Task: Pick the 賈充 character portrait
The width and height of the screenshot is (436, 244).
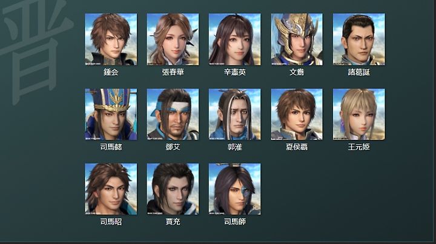Action: (x=173, y=189)
